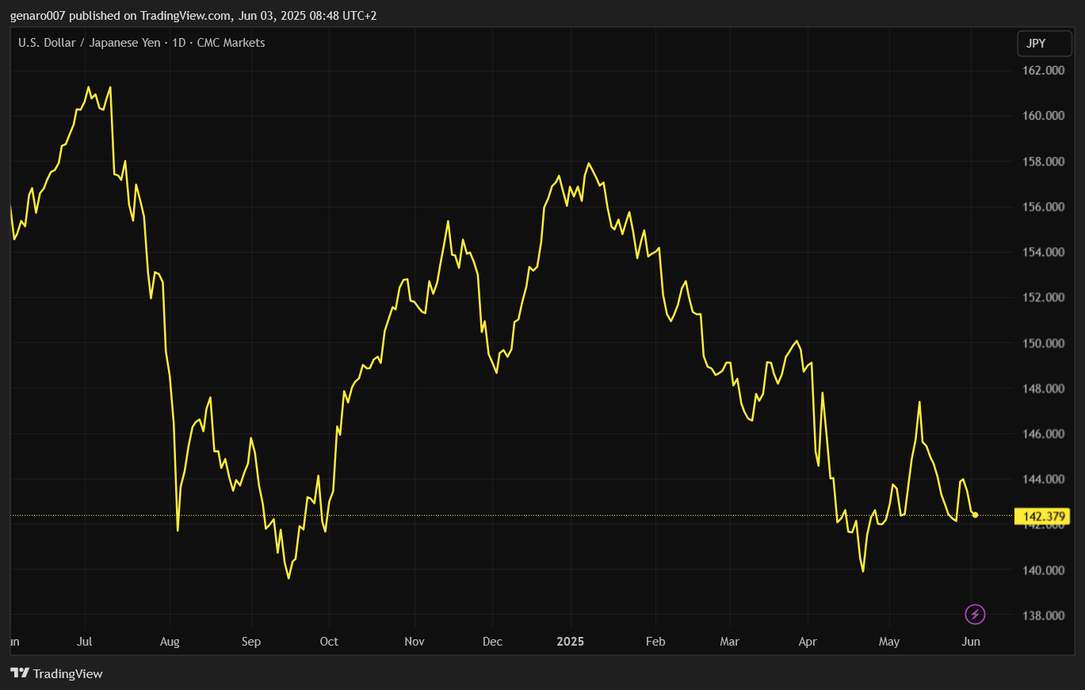1085x690 pixels.
Task: Click the 138.000 price axis label
Action: coord(1044,616)
